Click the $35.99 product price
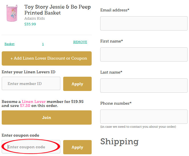 point(30,24)
